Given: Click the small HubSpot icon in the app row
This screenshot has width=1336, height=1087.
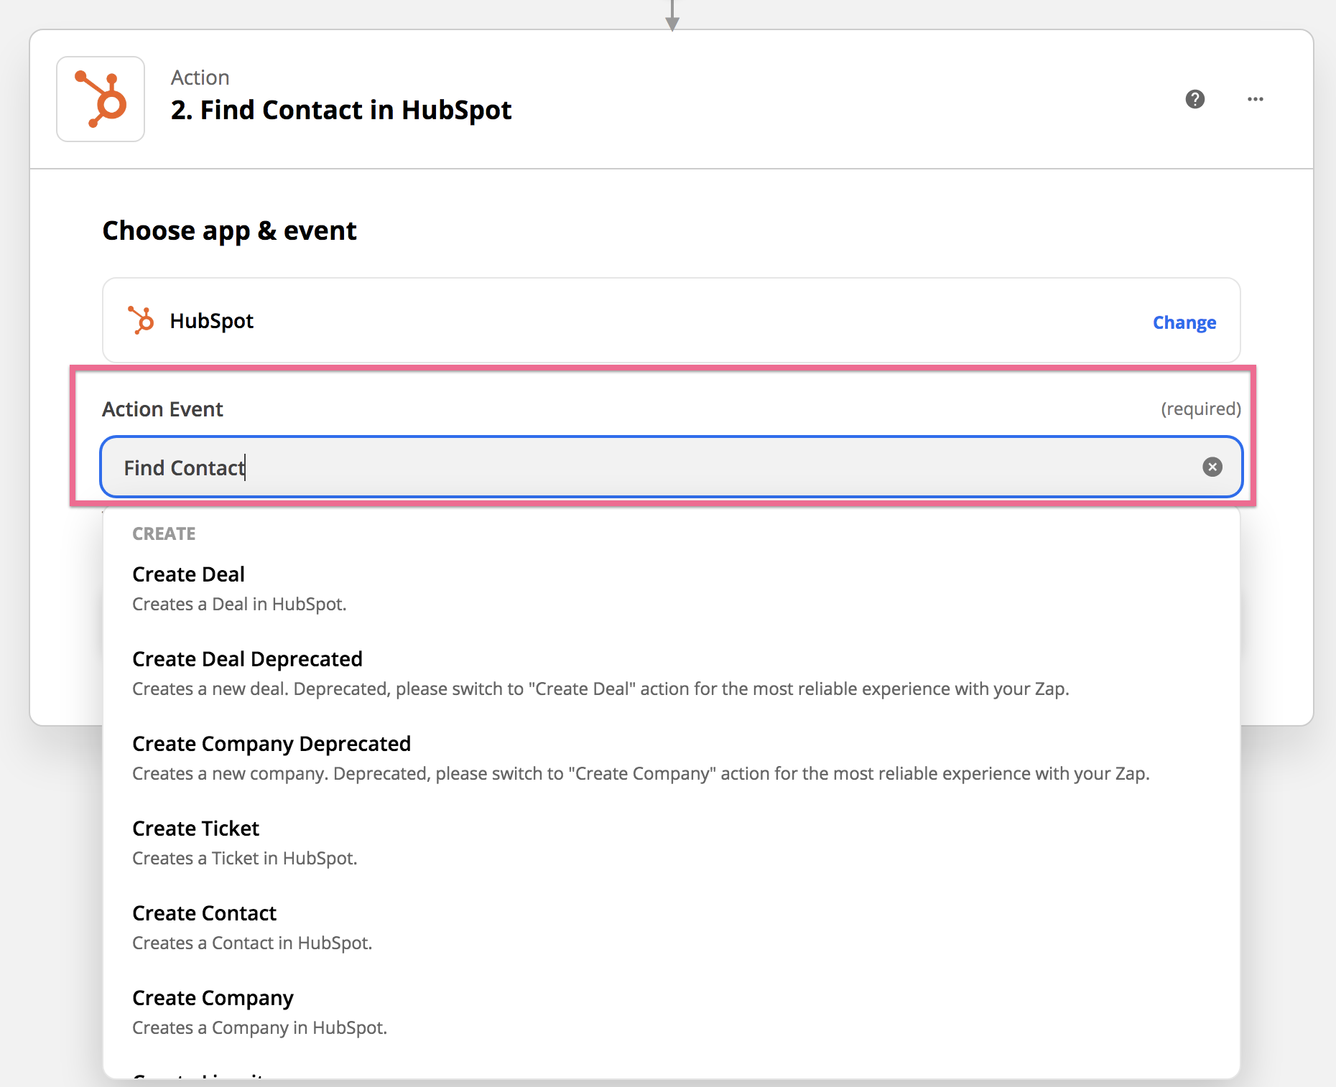Looking at the screenshot, I should pyautogui.click(x=141, y=320).
